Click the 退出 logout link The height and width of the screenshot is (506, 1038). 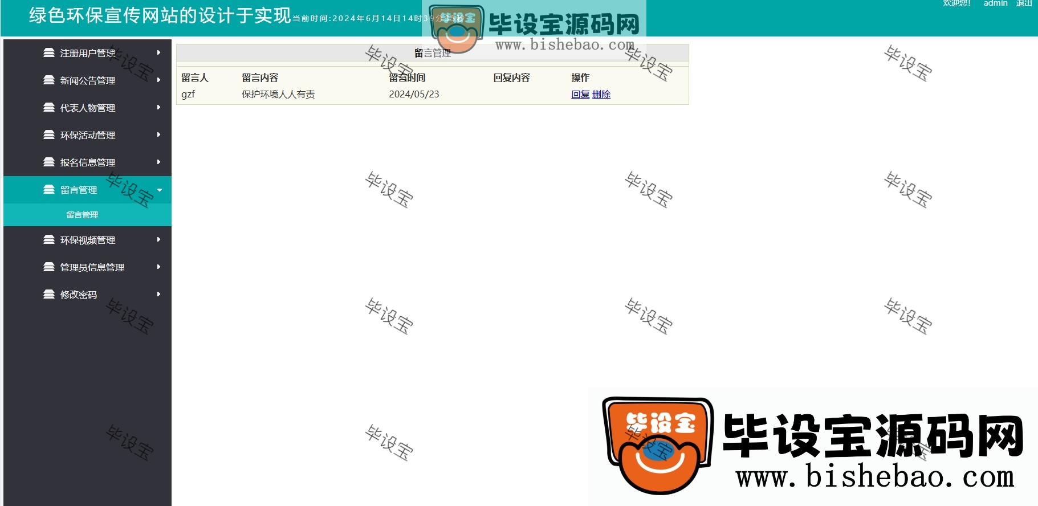pos(1024,3)
